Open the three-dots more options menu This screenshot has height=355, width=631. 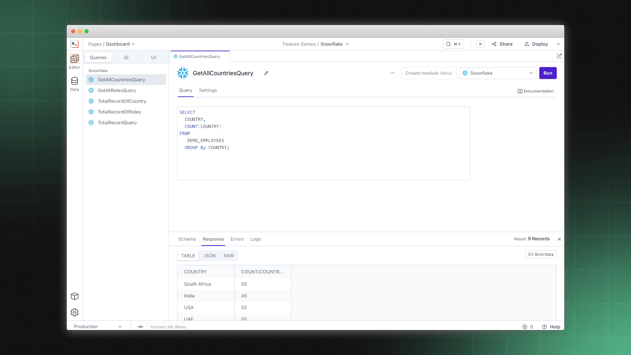pyautogui.click(x=392, y=73)
